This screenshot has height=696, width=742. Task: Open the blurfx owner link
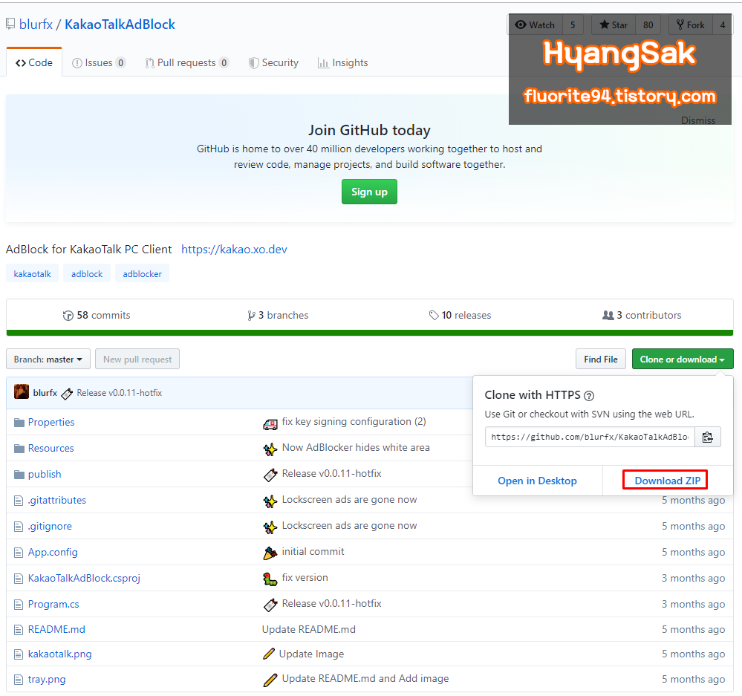click(x=36, y=24)
